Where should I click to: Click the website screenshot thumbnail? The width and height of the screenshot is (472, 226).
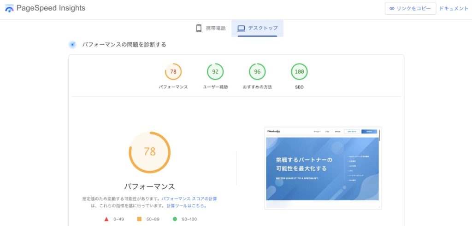pyautogui.click(x=323, y=168)
